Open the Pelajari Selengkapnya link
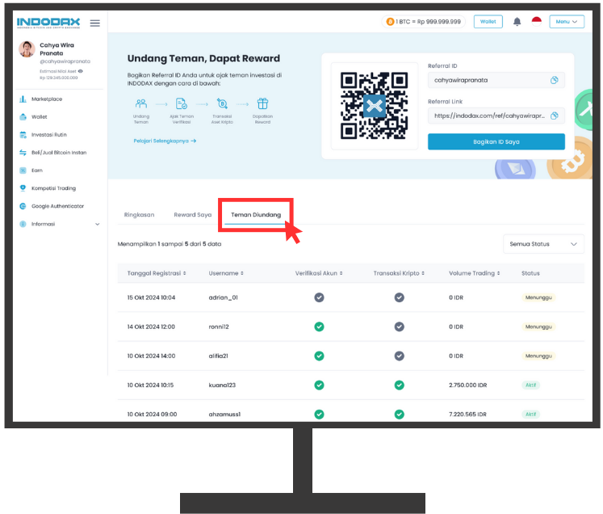The image size is (603, 514). point(165,141)
